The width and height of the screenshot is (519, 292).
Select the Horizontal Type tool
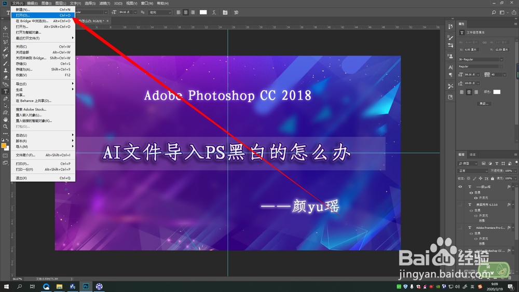tap(5, 92)
